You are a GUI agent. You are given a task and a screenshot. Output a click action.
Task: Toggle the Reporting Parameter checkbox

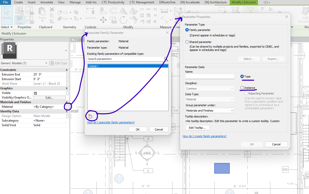(246, 94)
